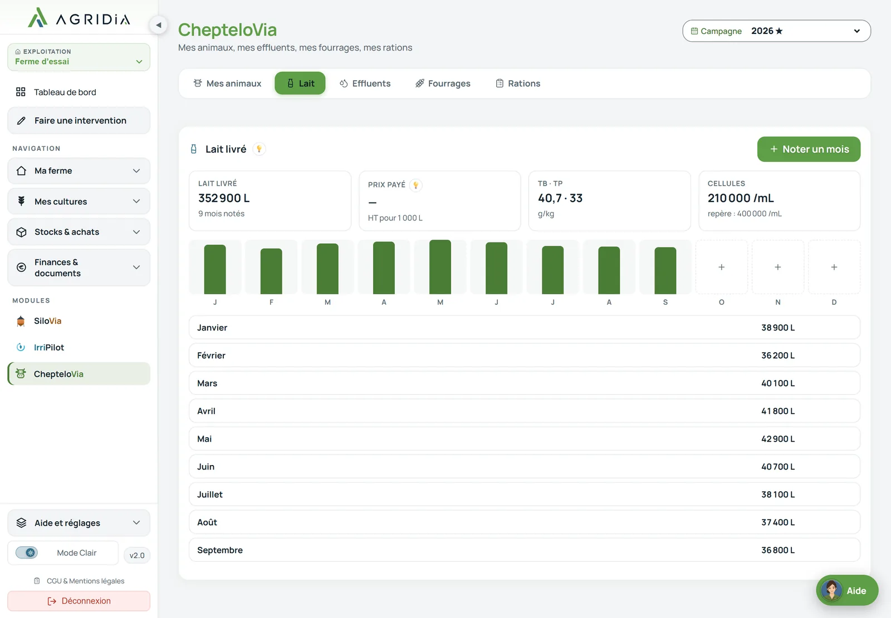Click the house icon for Ma ferme

pos(21,171)
